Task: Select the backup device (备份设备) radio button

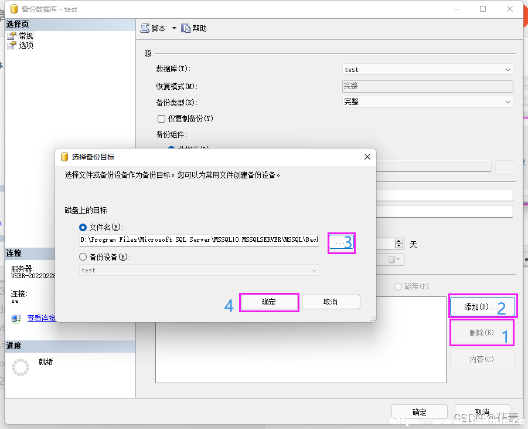Action: pos(83,257)
